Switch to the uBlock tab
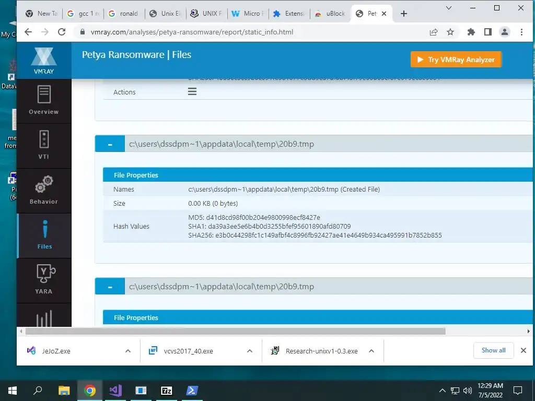 (x=331, y=14)
